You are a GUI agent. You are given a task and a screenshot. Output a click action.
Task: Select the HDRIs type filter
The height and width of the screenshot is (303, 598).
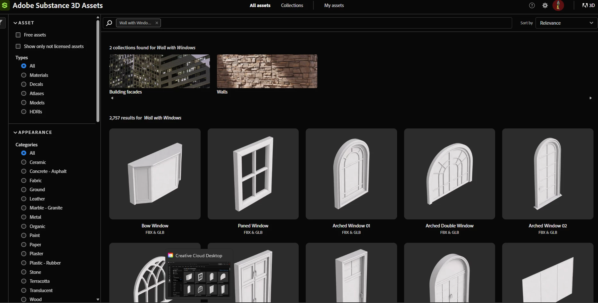[x=24, y=112]
